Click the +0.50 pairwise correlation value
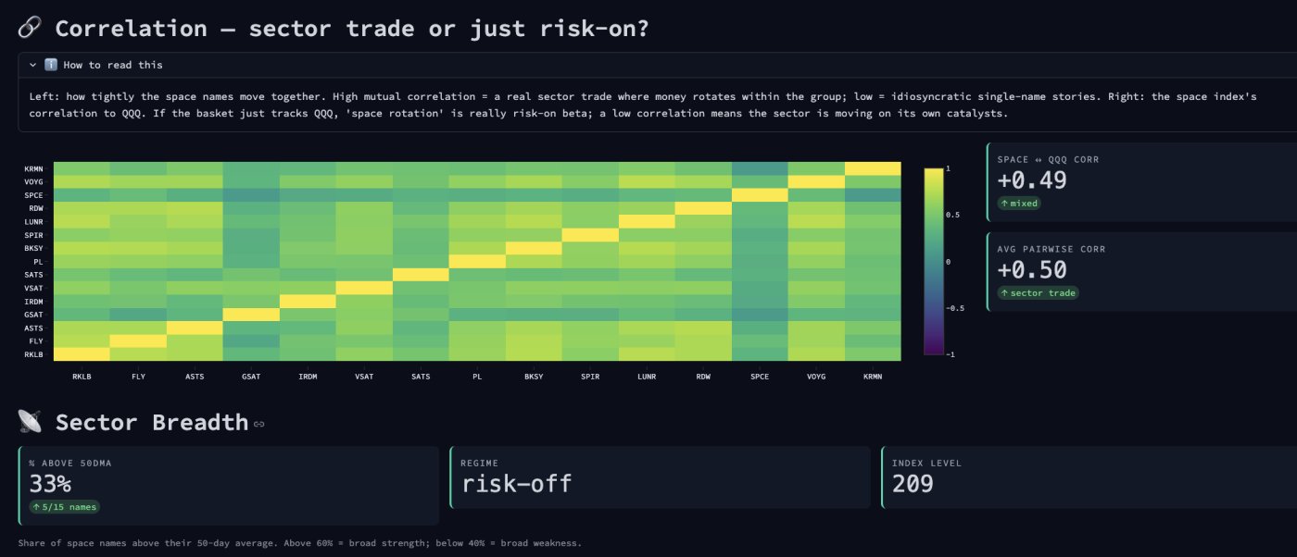This screenshot has height=557, width=1297. click(x=1032, y=270)
